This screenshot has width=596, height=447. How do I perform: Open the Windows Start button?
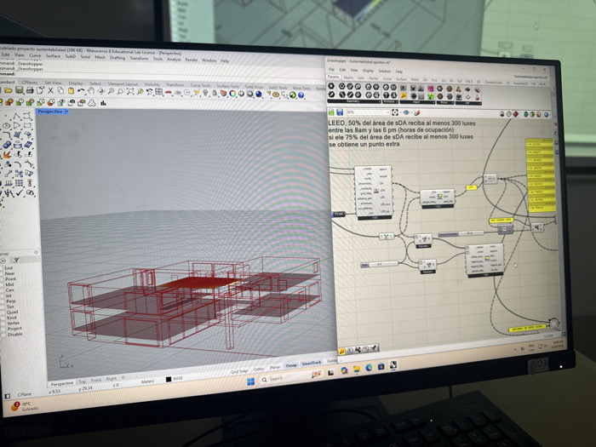pyautogui.click(x=251, y=381)
